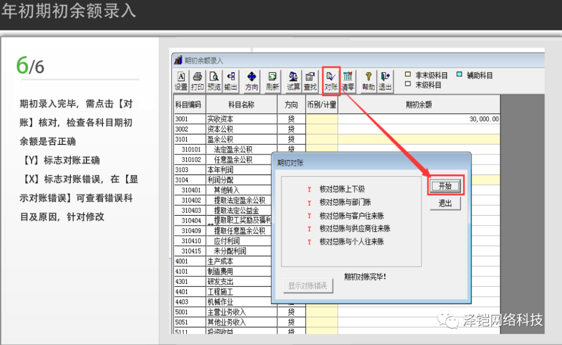
Task: Click the 清零 (Clear to zero) toolbar icon
Action: click(348, 81)
